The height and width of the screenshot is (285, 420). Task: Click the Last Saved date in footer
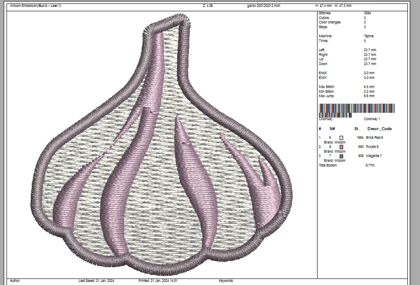(x=96, y=281)
